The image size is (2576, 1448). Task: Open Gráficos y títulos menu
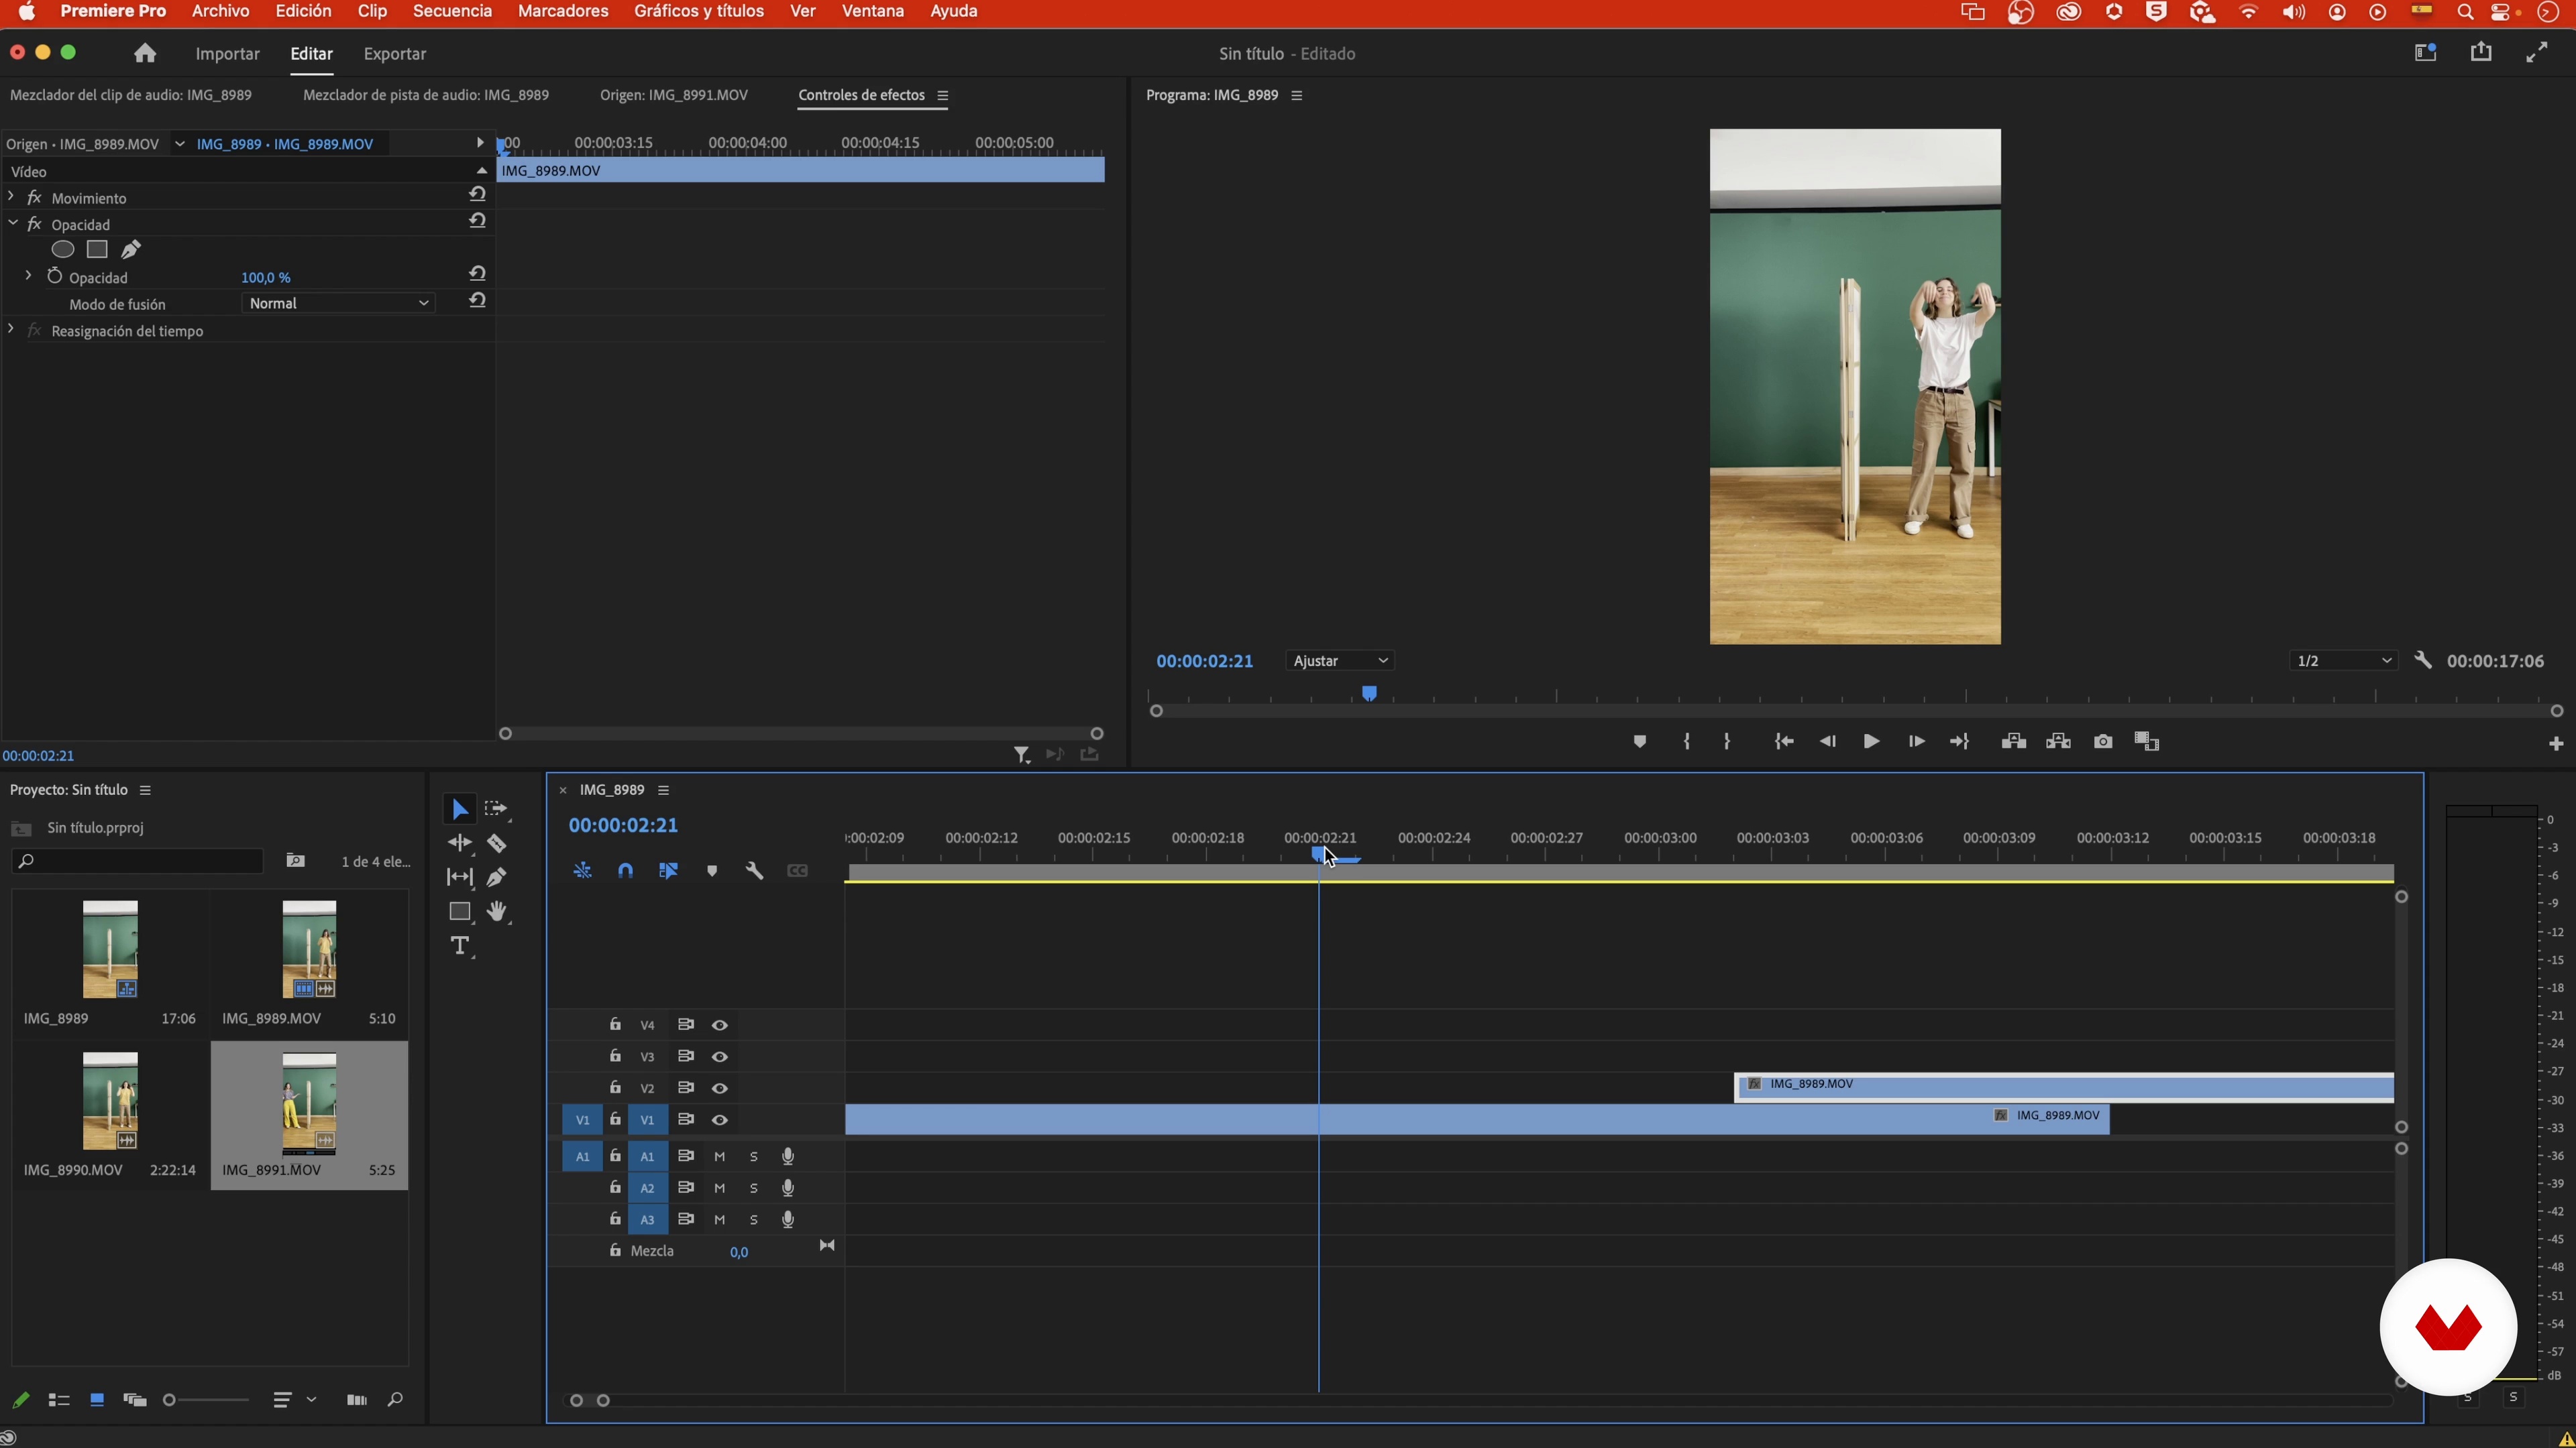pos(699,11)
